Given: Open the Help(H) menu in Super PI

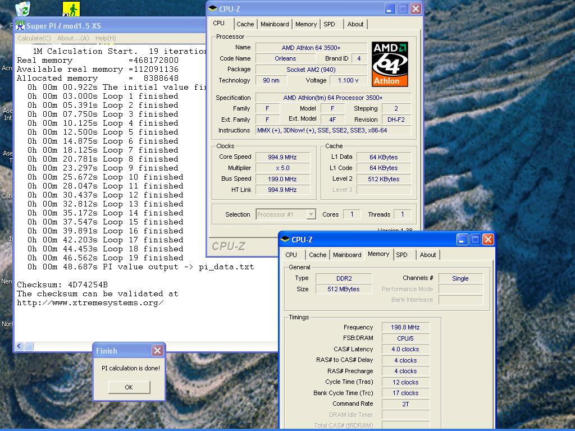Looking at the screenshot, I should 106,38.
